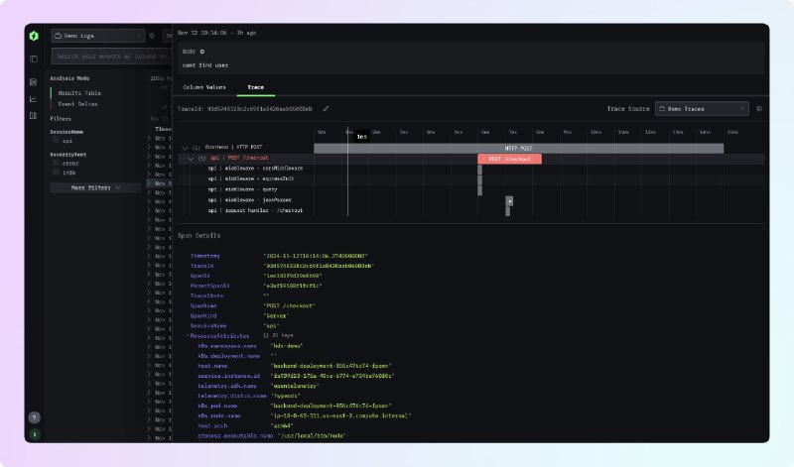Select the Trace tab

[x=255, y=87]
